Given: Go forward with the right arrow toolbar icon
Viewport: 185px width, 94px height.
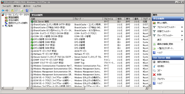Looking at the screenshot, I should coord(7,11).
